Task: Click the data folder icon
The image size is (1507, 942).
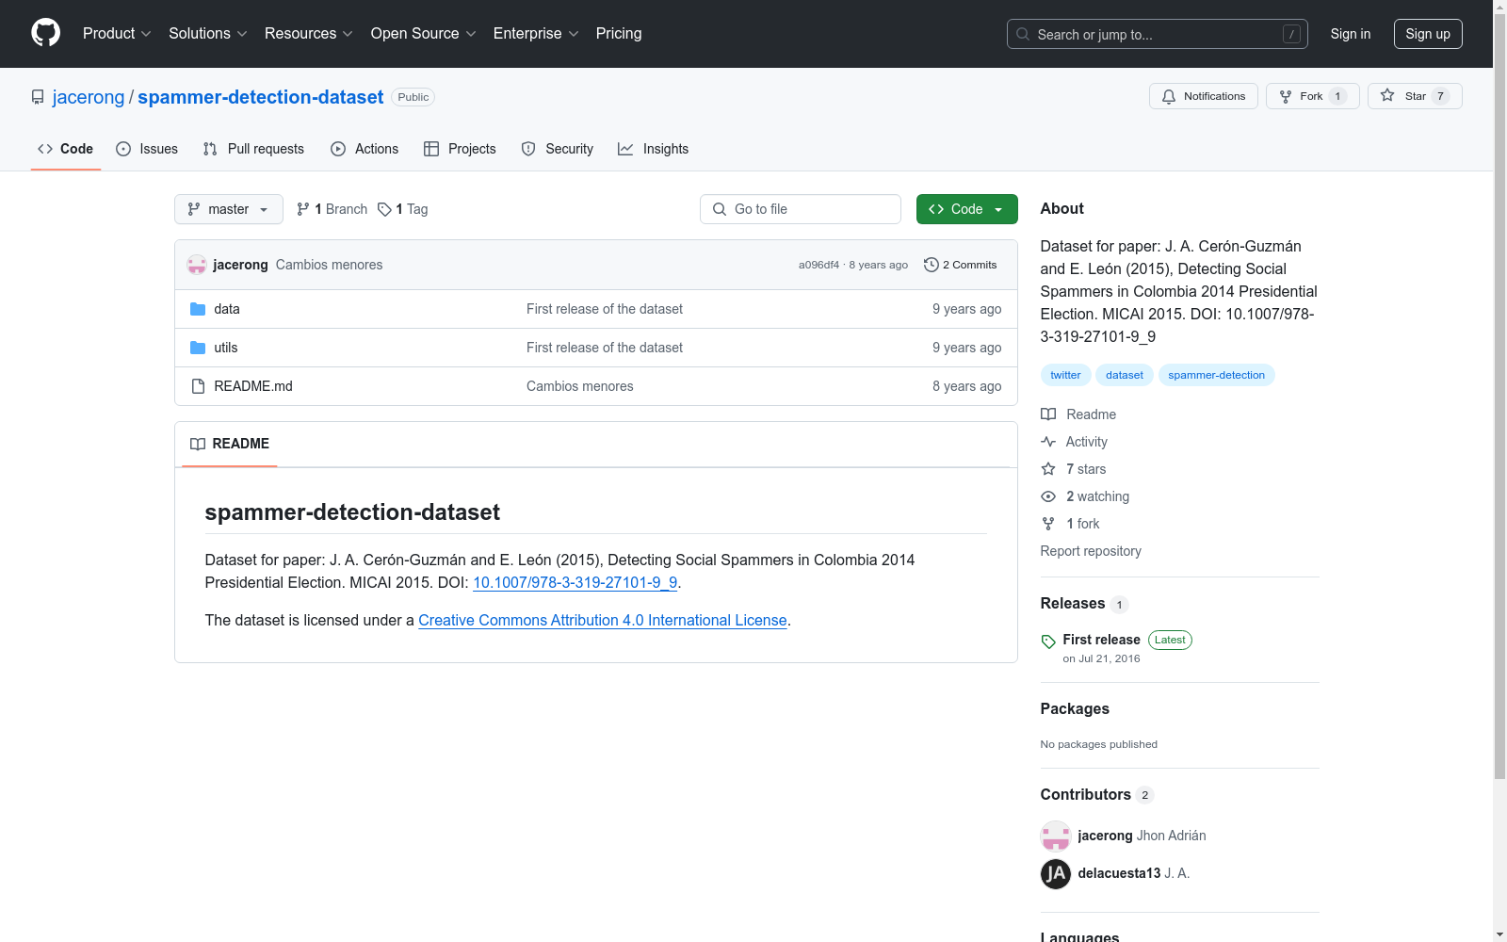Action: 198,309
